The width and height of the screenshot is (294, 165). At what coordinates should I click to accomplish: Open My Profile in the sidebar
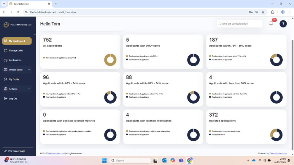(14, 79)
